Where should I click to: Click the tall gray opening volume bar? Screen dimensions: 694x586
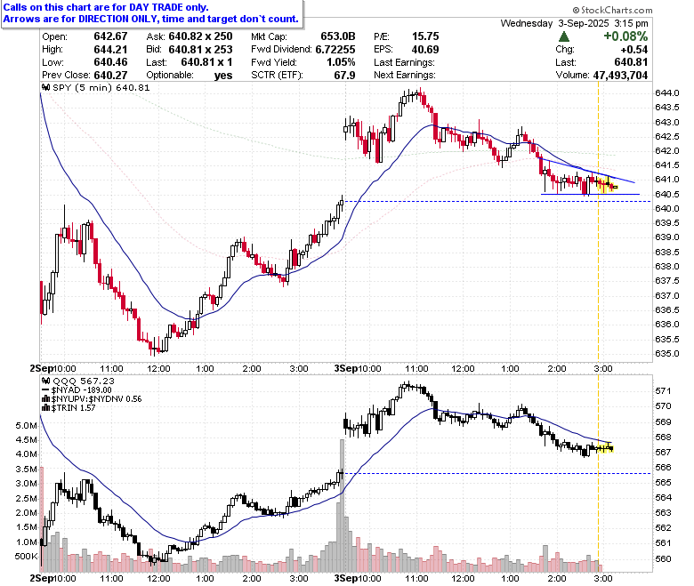tap(342, 504)
